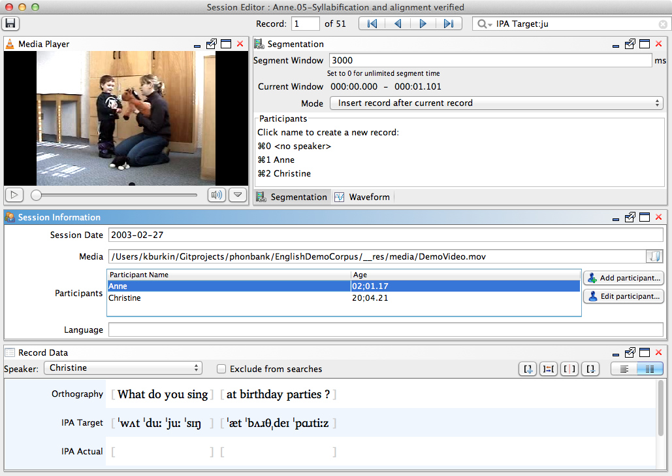Toggle the Media Player volume icon
Image resolution: width=672 pixels, height=476 pixels.
coord(217,195)
